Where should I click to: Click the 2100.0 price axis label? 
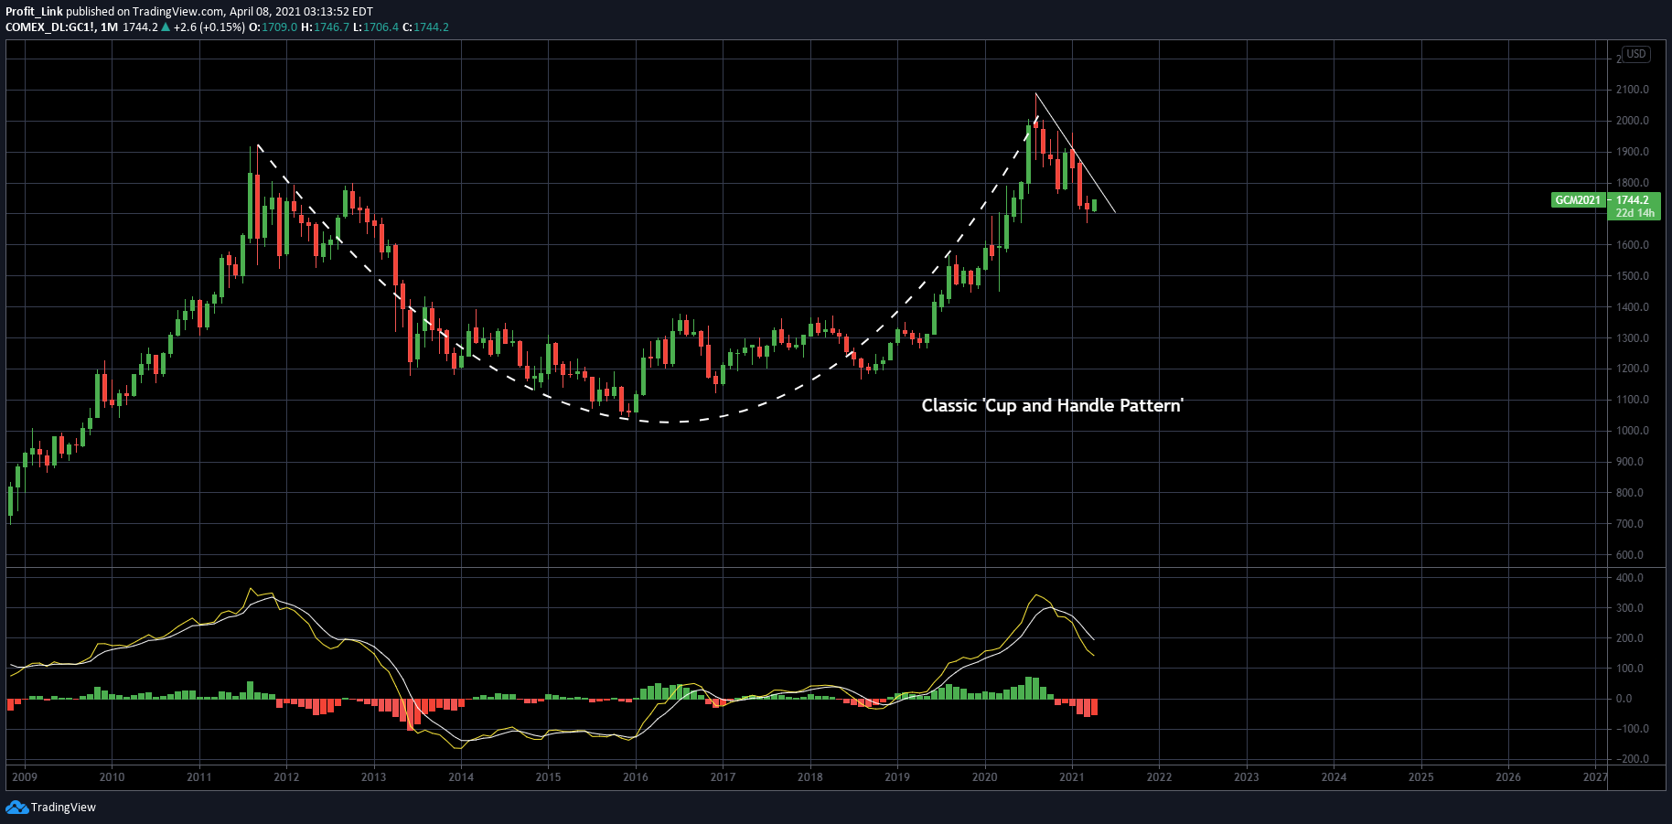(1633, 90)
